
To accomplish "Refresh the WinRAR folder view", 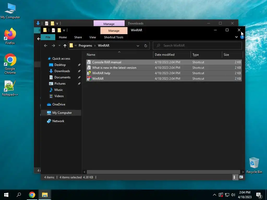I will tap(145, 46).
